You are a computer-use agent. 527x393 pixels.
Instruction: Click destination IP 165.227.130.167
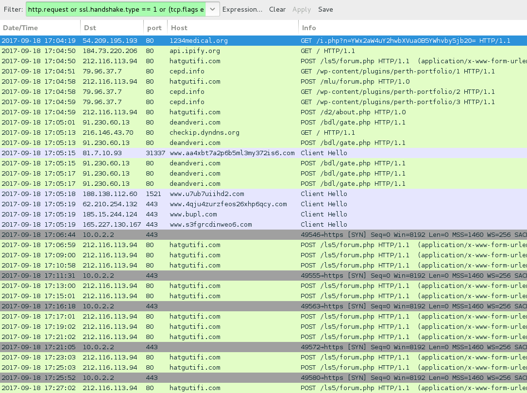point(112,224)
